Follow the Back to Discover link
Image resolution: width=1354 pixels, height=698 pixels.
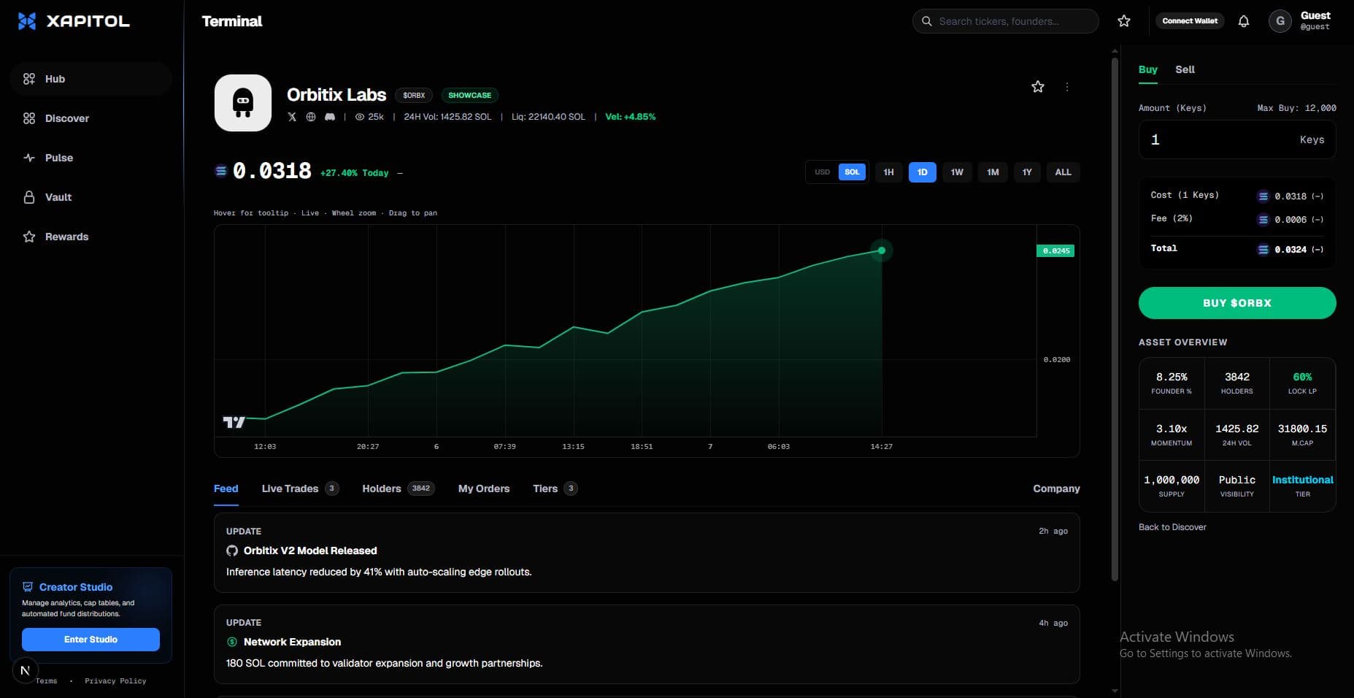pos(1172,527)
